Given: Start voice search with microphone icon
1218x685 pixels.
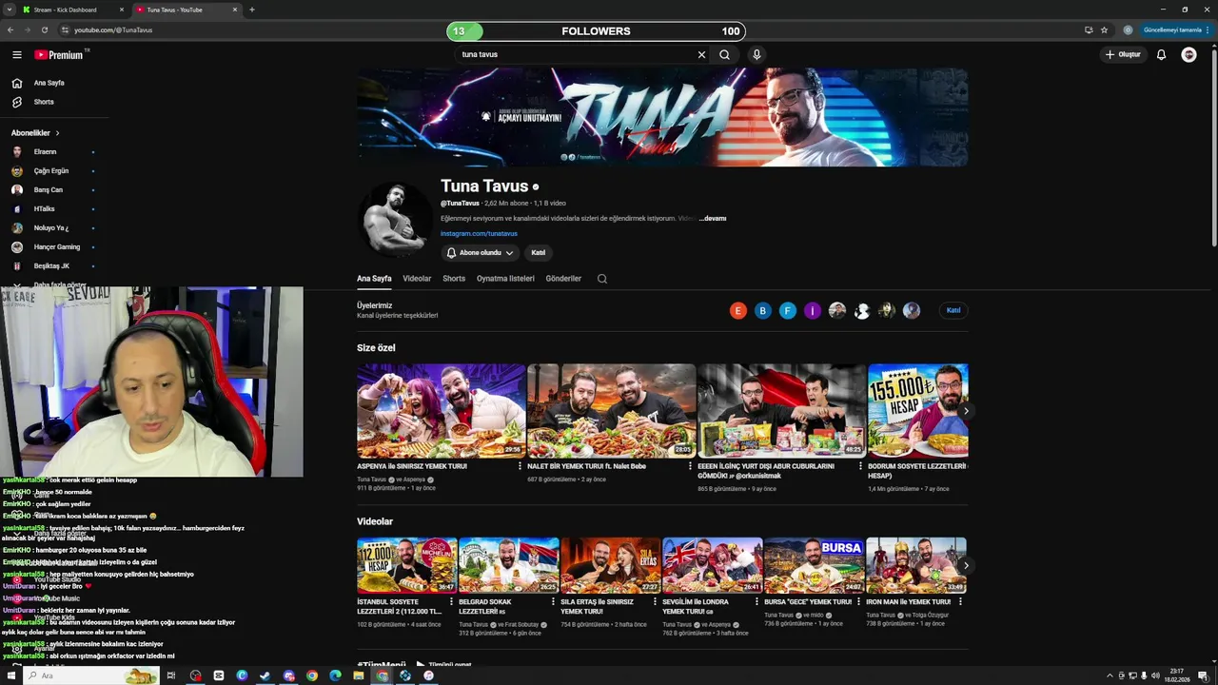Looking at the screenshot, I should click(x=756, y=55).
